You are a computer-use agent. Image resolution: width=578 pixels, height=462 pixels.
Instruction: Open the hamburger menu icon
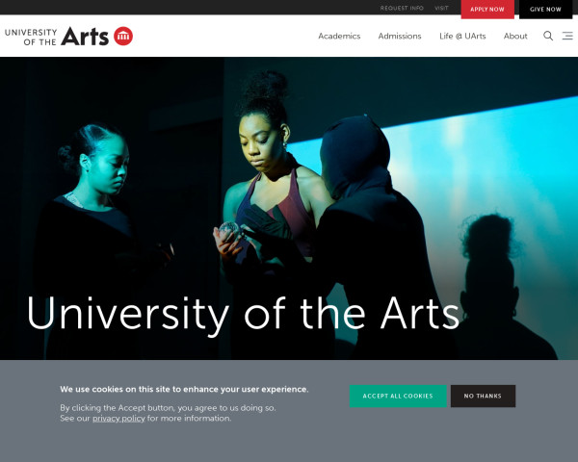pos(567,36)
